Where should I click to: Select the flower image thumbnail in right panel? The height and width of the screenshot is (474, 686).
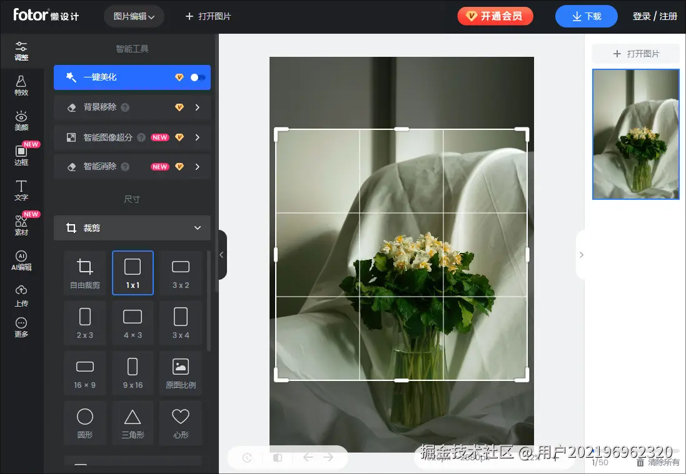click(636, 134)
